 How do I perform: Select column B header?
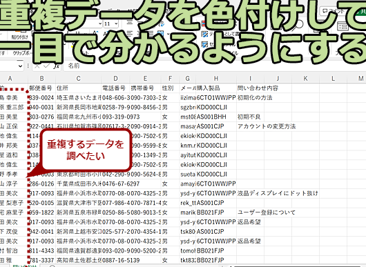(42, 79)
